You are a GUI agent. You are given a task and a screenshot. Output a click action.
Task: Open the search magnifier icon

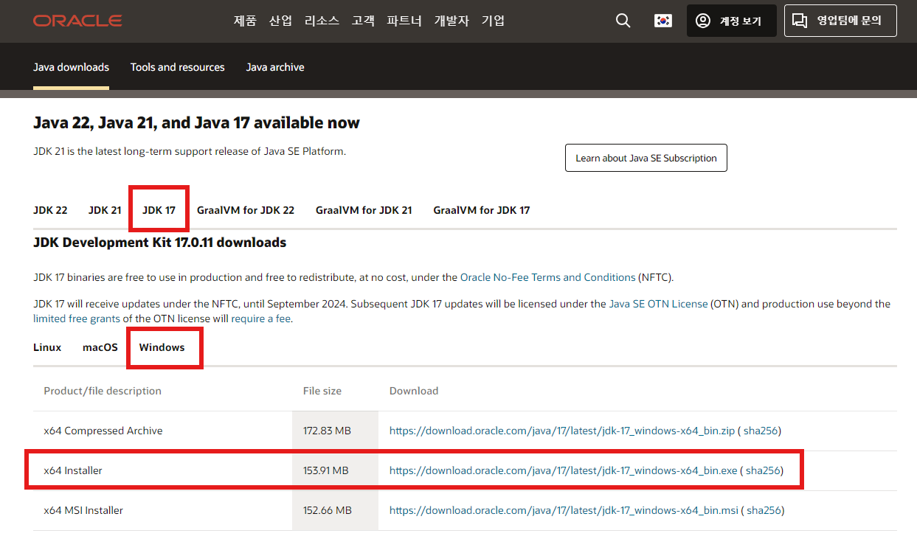click(623, 21)
